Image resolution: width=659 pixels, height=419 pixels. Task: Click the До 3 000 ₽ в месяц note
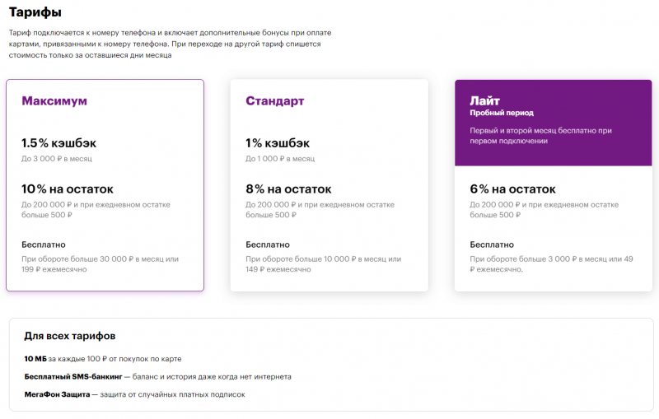[57, 157]
